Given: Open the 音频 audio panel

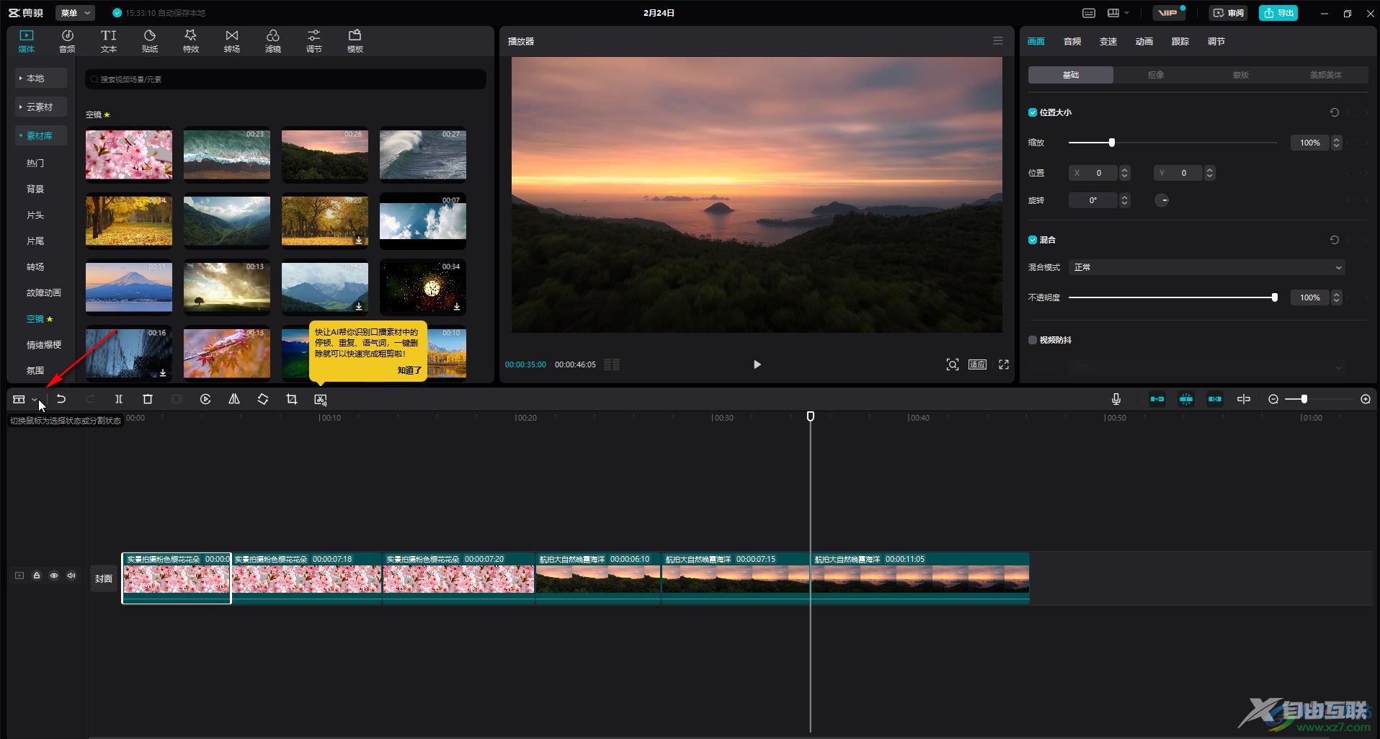Looking at the screenshot, I should click(x=67, y=41).
